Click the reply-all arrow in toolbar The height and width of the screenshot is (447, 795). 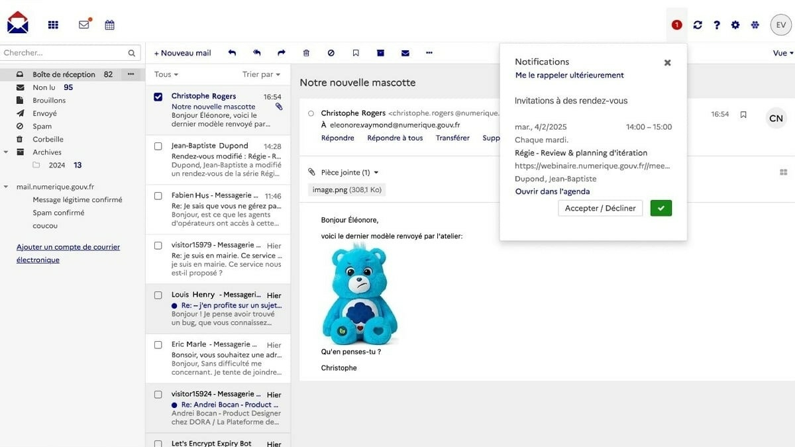pos(256,53)
